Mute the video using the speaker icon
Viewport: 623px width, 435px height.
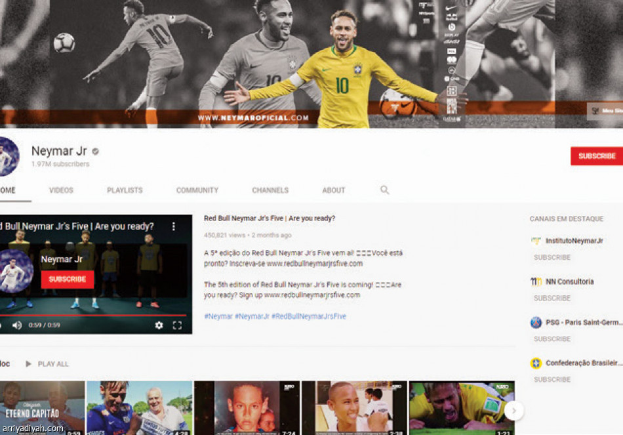17,325
